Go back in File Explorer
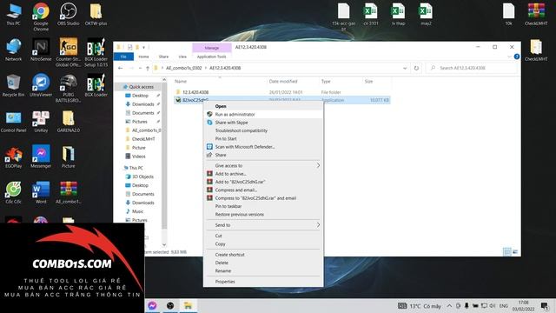The width and height of the screenshot is (556, 313). pyautogui.click(x=121, y=68)
